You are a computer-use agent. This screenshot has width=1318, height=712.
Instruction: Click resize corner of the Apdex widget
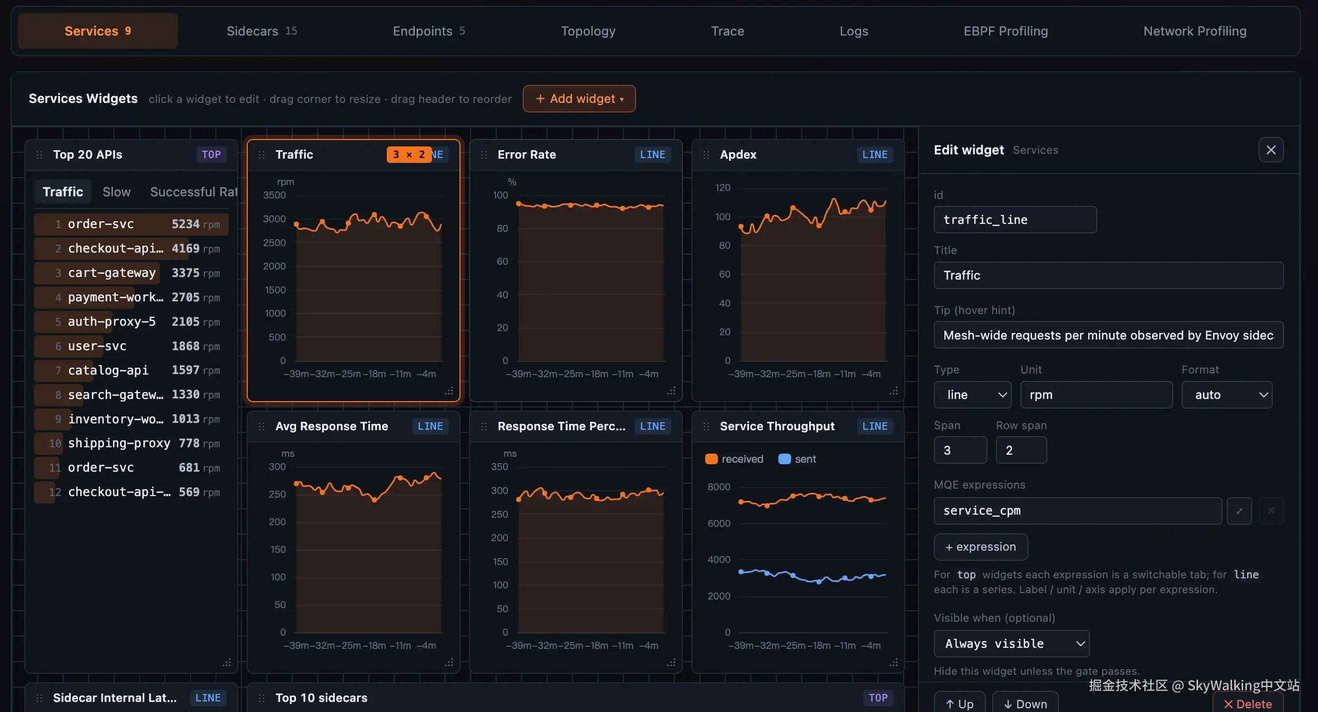coord(894,391)
